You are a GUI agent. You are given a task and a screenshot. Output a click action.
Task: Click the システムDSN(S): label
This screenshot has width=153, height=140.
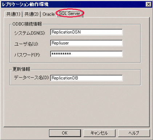[30, 33]
